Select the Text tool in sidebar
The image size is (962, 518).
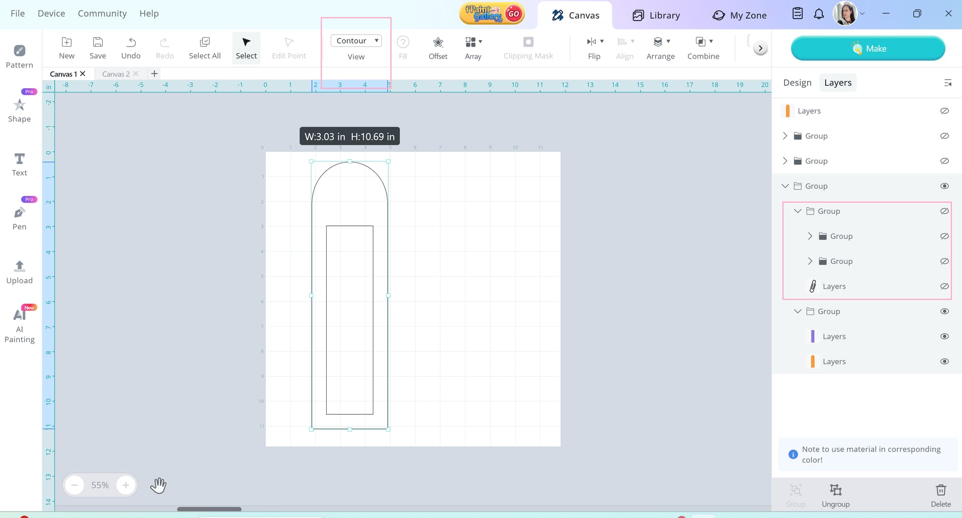(x=19, y=164)
